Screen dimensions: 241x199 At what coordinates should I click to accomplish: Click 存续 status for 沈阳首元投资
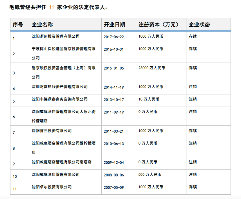click(193, 131)
